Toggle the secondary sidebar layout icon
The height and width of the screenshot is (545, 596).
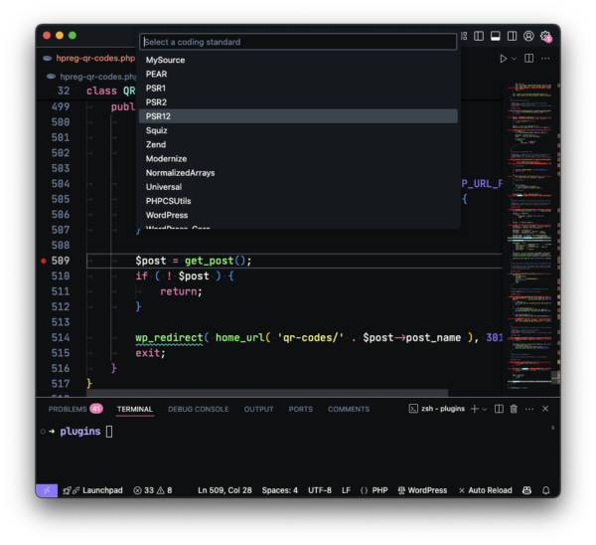click(512, 36)
